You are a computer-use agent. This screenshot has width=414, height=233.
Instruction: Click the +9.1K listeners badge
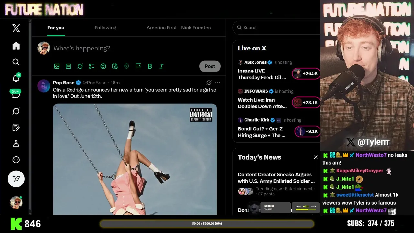[x=307, y=131]
